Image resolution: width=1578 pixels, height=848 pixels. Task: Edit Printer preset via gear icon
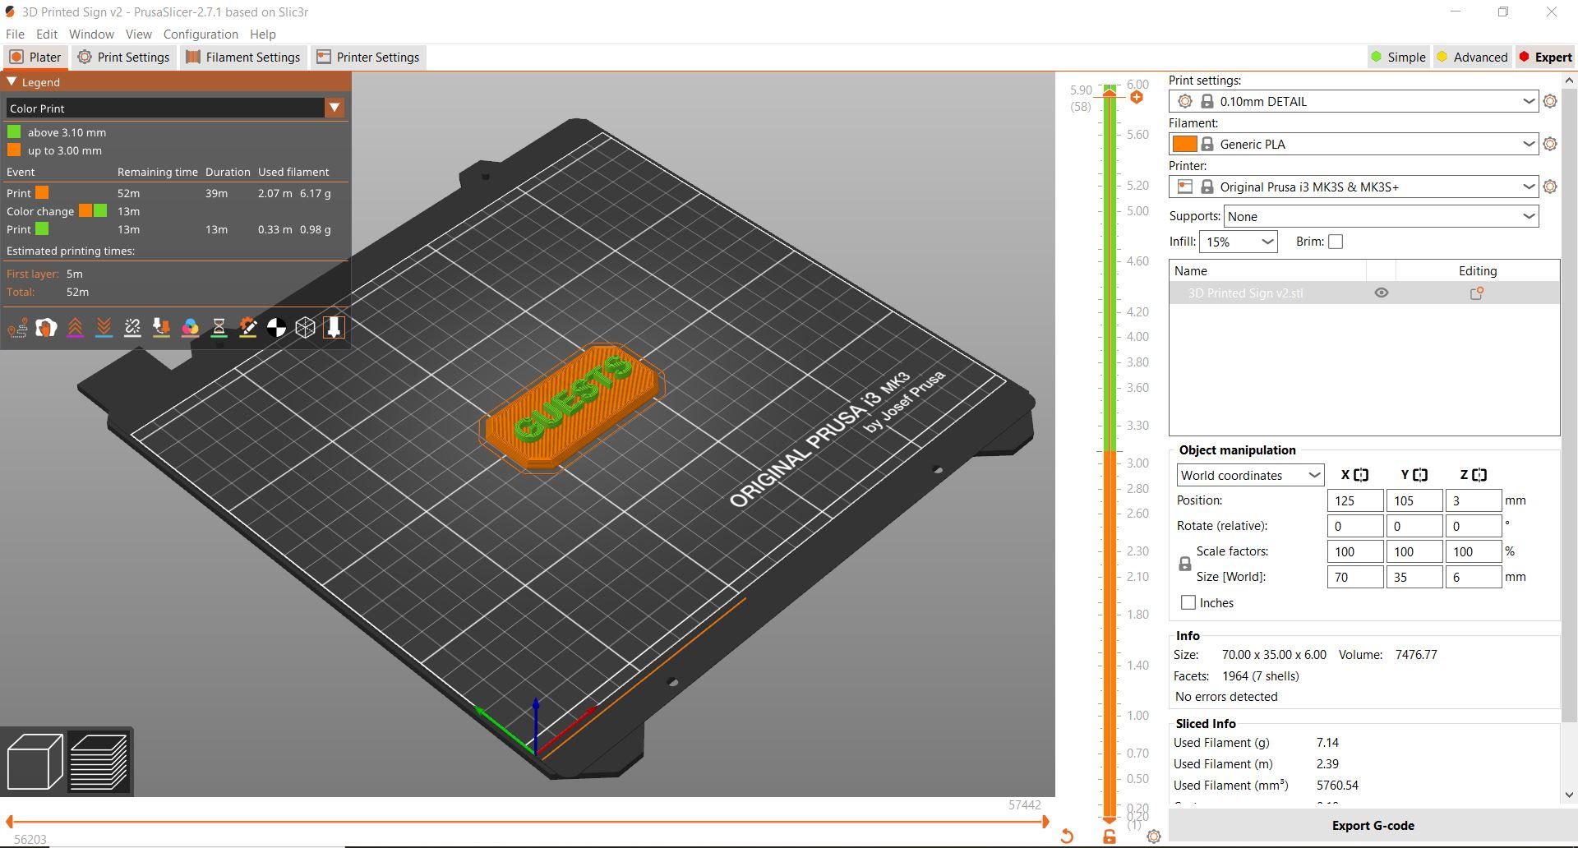(1550, 187)
